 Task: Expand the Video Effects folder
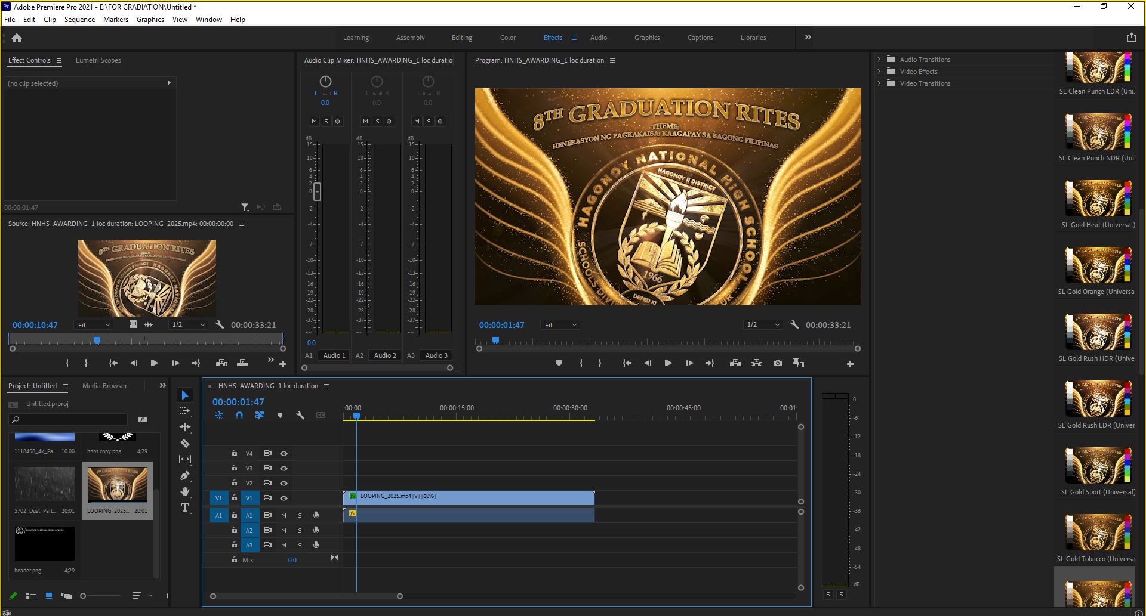coord(879,72)
